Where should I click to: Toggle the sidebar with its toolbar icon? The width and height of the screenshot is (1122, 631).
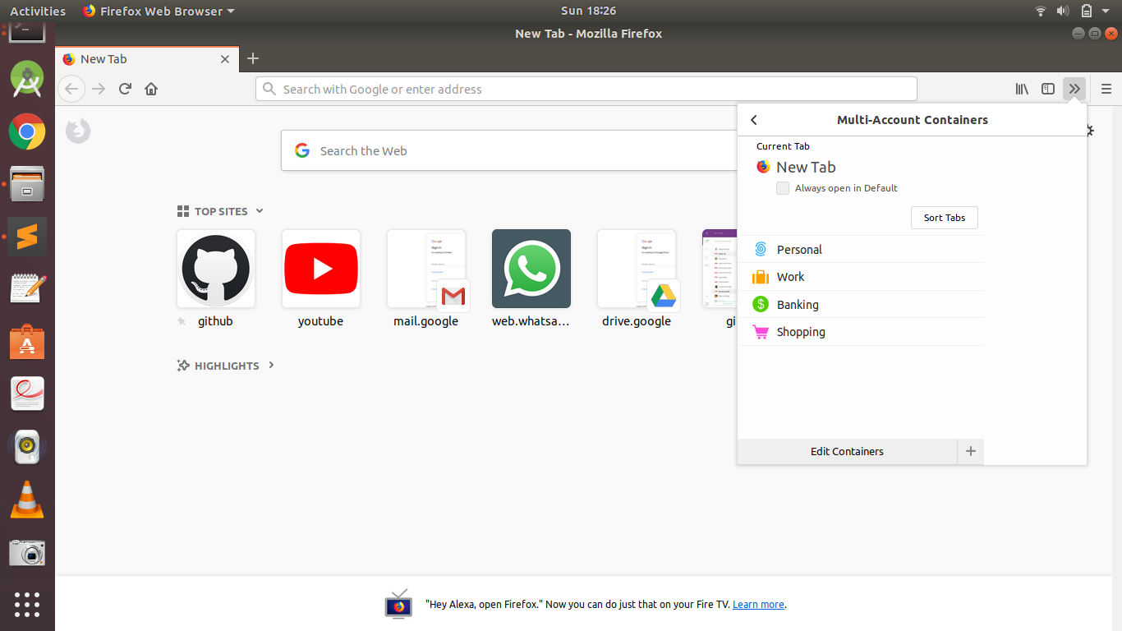1047,89
